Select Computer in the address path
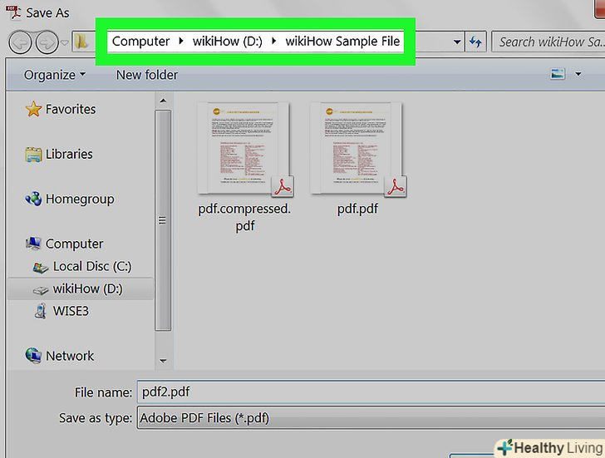This screenshot has height=458, width=605. point(140,41)
